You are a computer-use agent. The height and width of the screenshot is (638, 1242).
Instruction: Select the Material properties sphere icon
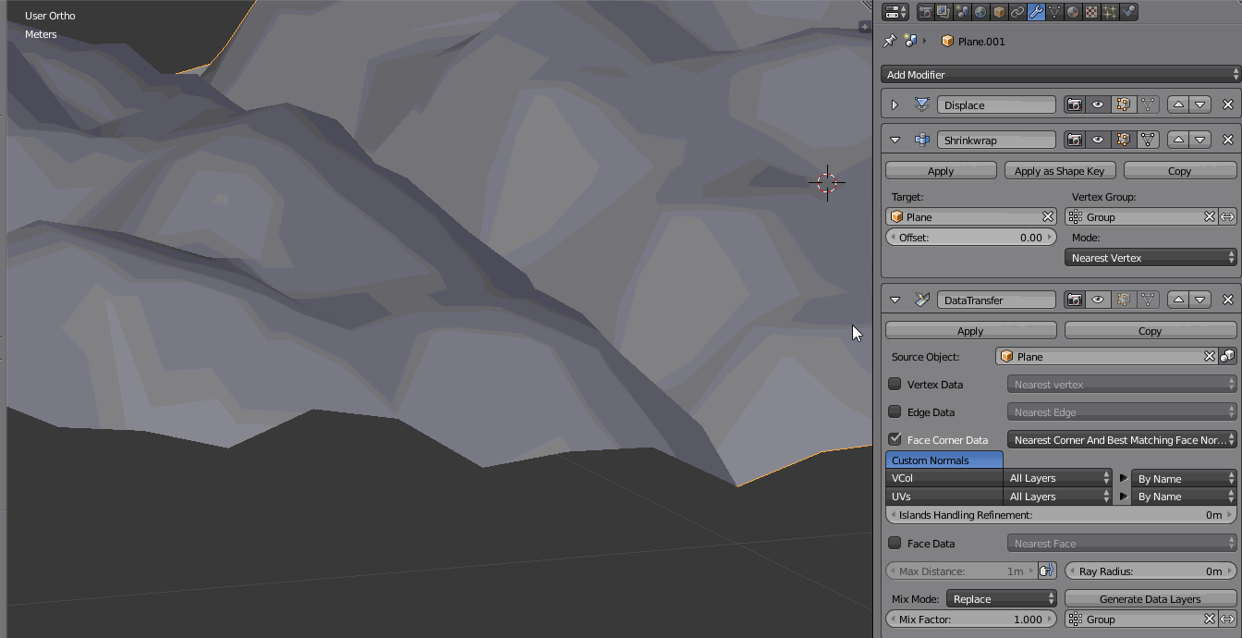[1072, 11]
